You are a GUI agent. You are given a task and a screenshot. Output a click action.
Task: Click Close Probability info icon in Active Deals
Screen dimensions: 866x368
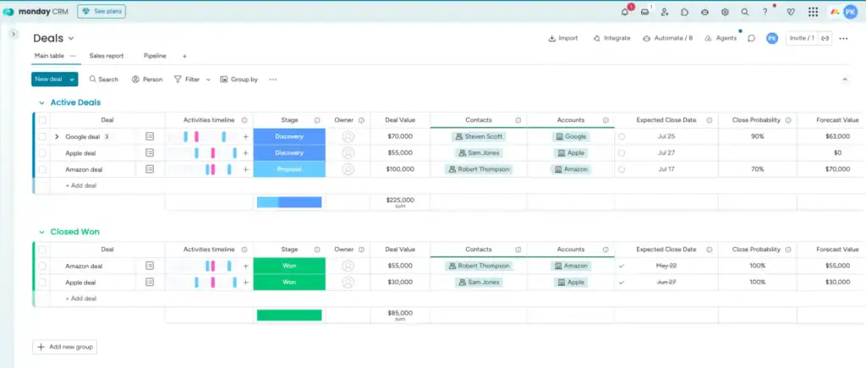click(788, 120)
